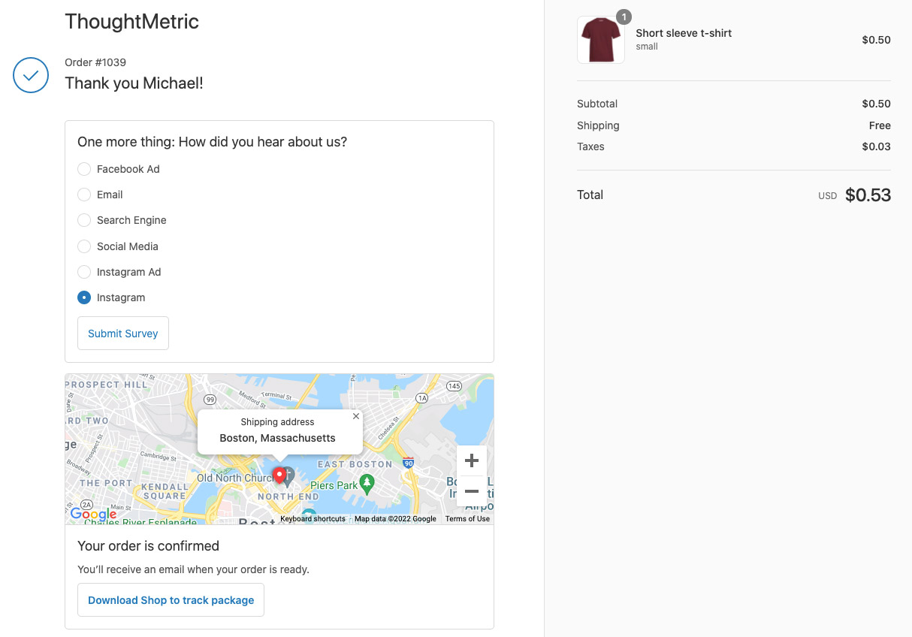Deselect the Instagram radio button
Image resolution: width=912 pixels, height=637 pixels.
click(84, 297)
